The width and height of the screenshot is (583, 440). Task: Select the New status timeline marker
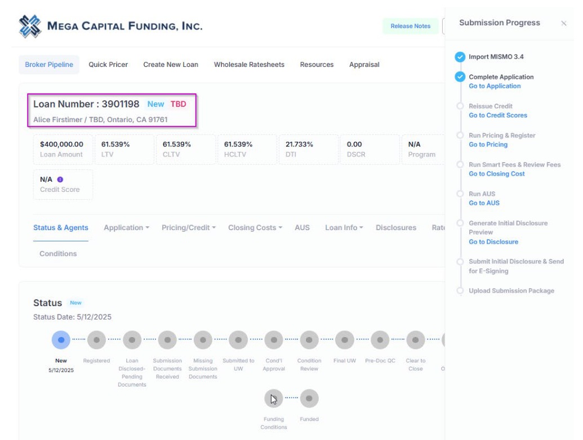pyautogui.click(x=61, y=340)
